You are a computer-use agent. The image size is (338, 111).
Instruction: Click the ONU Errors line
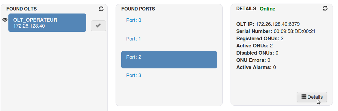(253, 60)
